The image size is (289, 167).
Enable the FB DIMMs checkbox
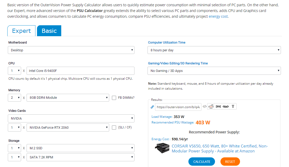click(114, 98)
